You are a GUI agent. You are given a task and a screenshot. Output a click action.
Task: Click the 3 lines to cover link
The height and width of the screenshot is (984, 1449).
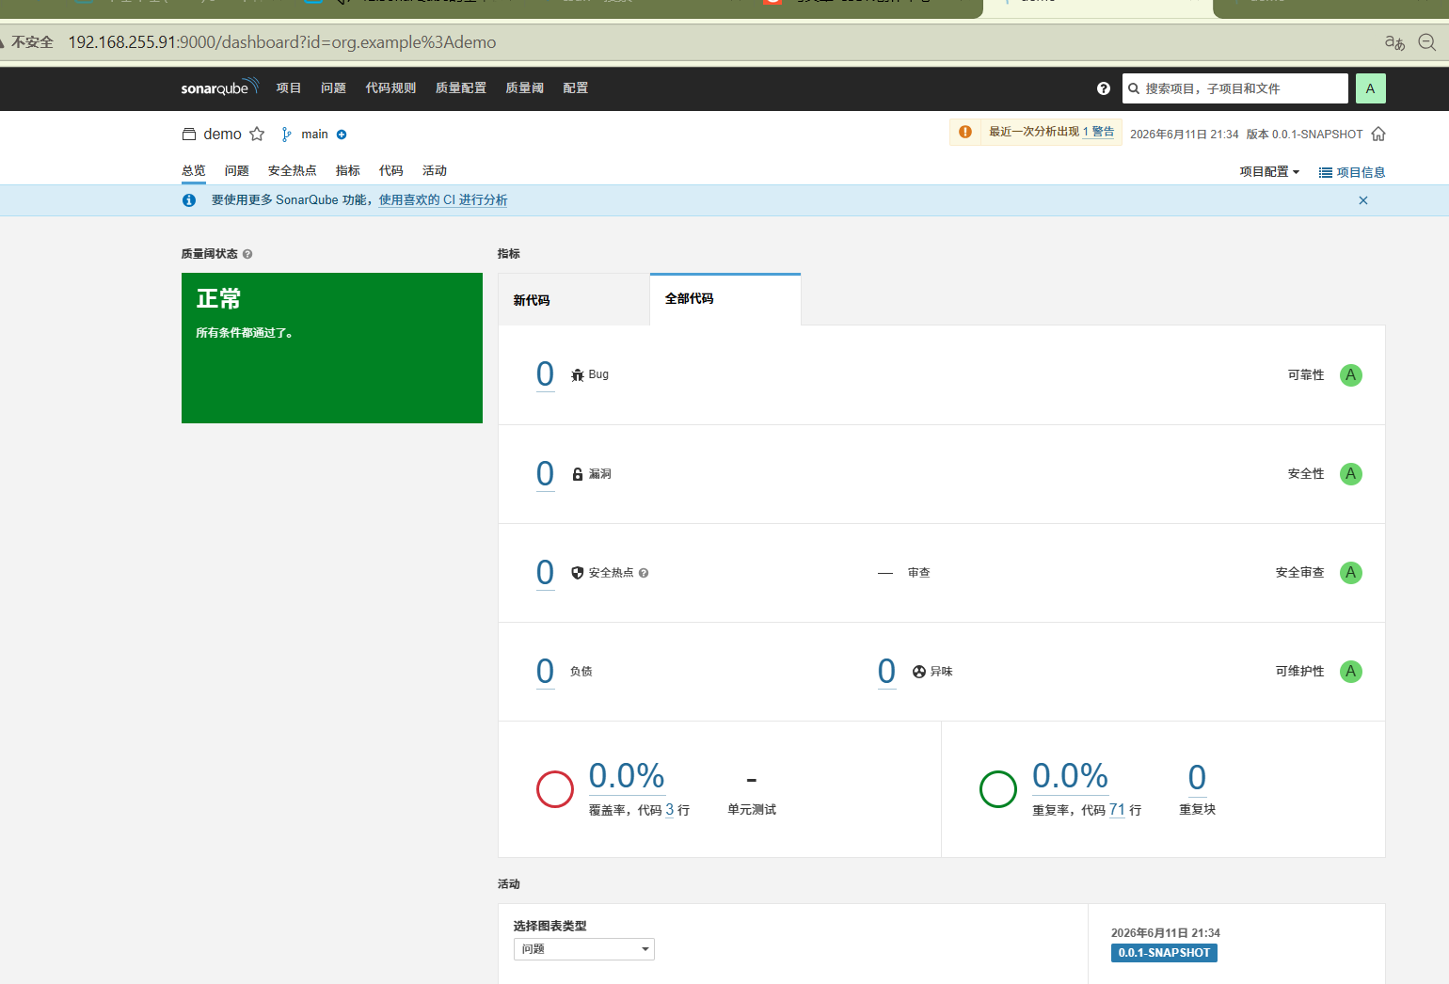(x=670, y=810)
